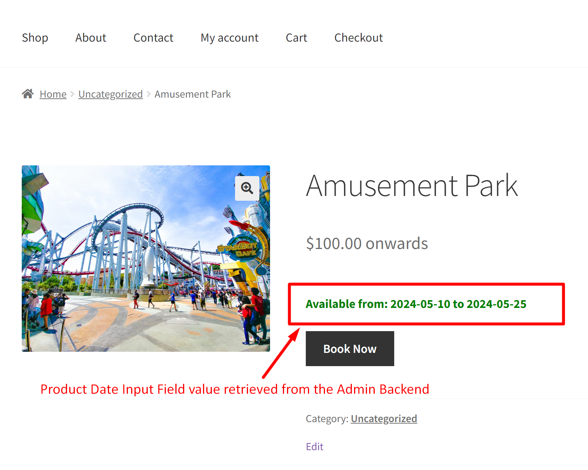Navigate to My account
The image size is (588, 470).
[230, 38]
